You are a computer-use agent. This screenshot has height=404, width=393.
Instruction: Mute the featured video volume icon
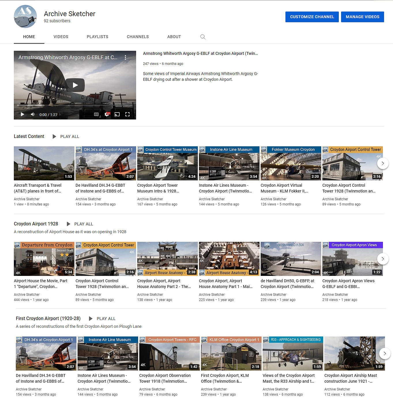point(33,114)
